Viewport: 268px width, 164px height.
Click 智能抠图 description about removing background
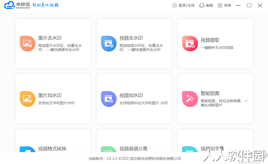pyautogui.click(x=224, y=103)
